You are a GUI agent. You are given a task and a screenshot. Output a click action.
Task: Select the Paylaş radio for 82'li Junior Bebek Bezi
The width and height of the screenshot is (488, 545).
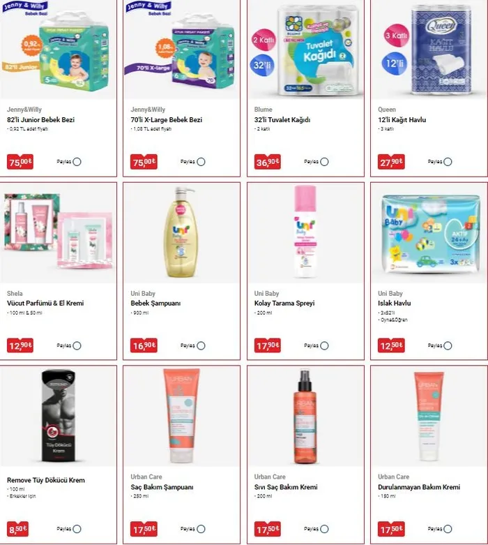(x=77, y=162)
